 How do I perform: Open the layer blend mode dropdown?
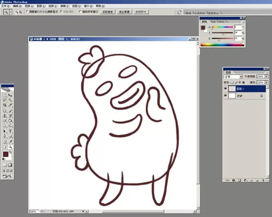coord(233,76)
